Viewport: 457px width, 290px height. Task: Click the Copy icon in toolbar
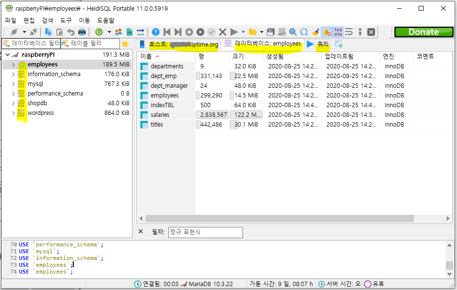(x=49, y=32)
